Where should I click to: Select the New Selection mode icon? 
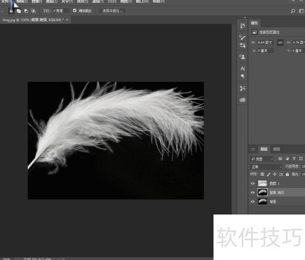11,11
